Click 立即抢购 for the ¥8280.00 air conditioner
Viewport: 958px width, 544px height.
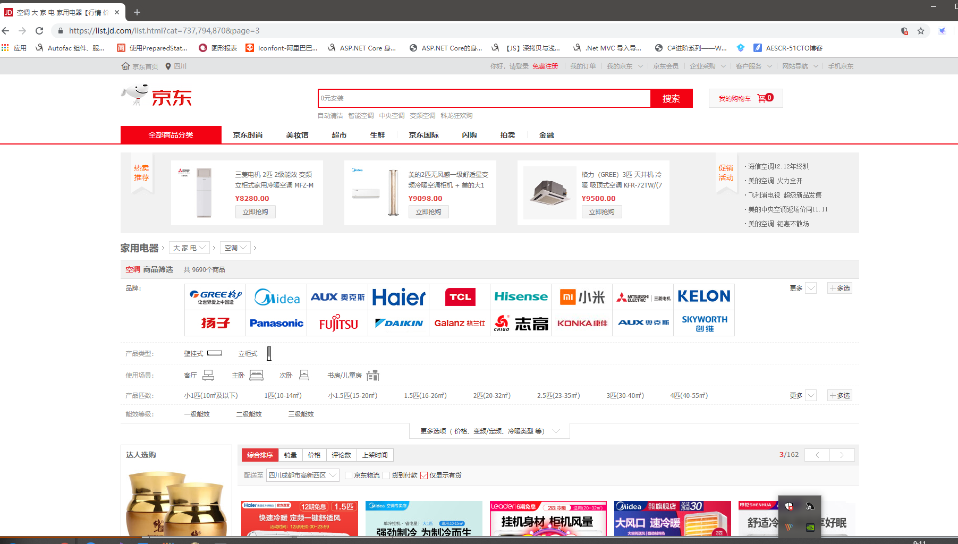click(x=256, y=212)
